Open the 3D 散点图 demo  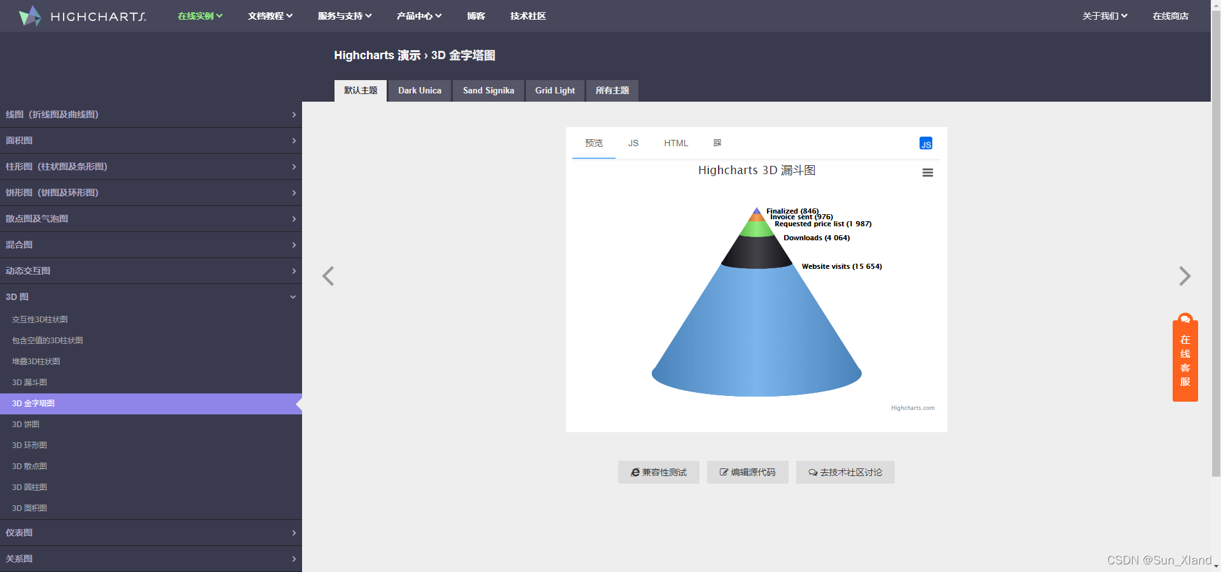[151, 466]
